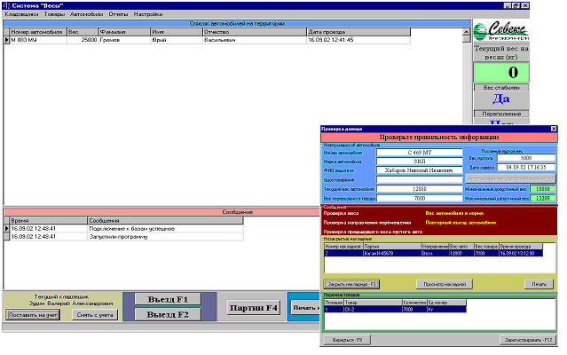Click the Вес column header in vehicle list
This screenshot has height=355, width=567.
pyautogui.click(x=83, y=32)
